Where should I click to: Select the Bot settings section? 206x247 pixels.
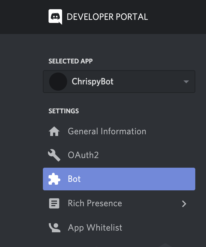75,179
